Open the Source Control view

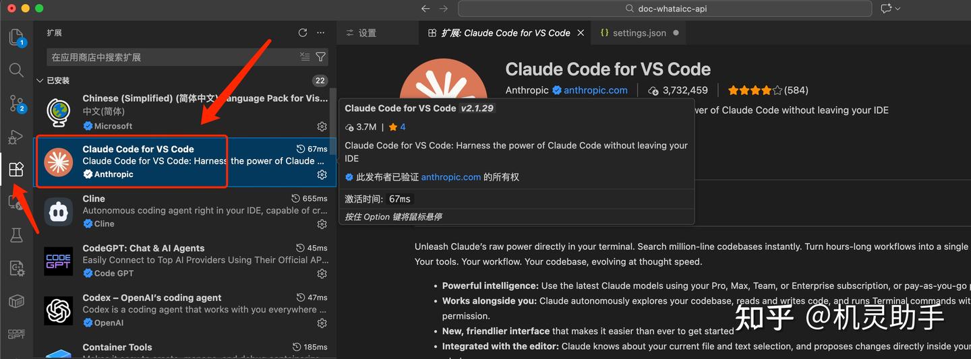pyautogui.click(x=16, y=104)
